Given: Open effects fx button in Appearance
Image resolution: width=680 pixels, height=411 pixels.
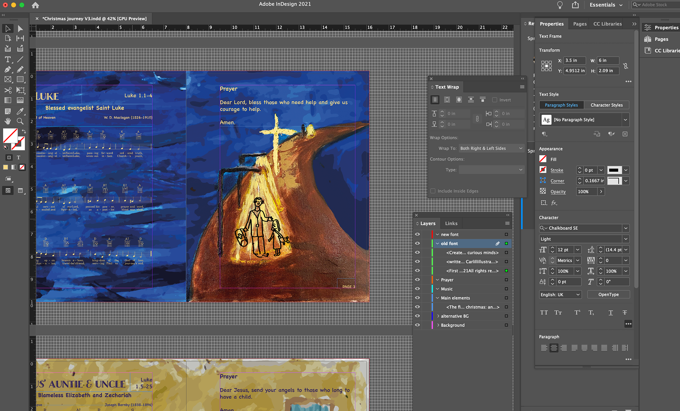Looking at the screenshot, I should pyautogui.click(x=554, y=203).
